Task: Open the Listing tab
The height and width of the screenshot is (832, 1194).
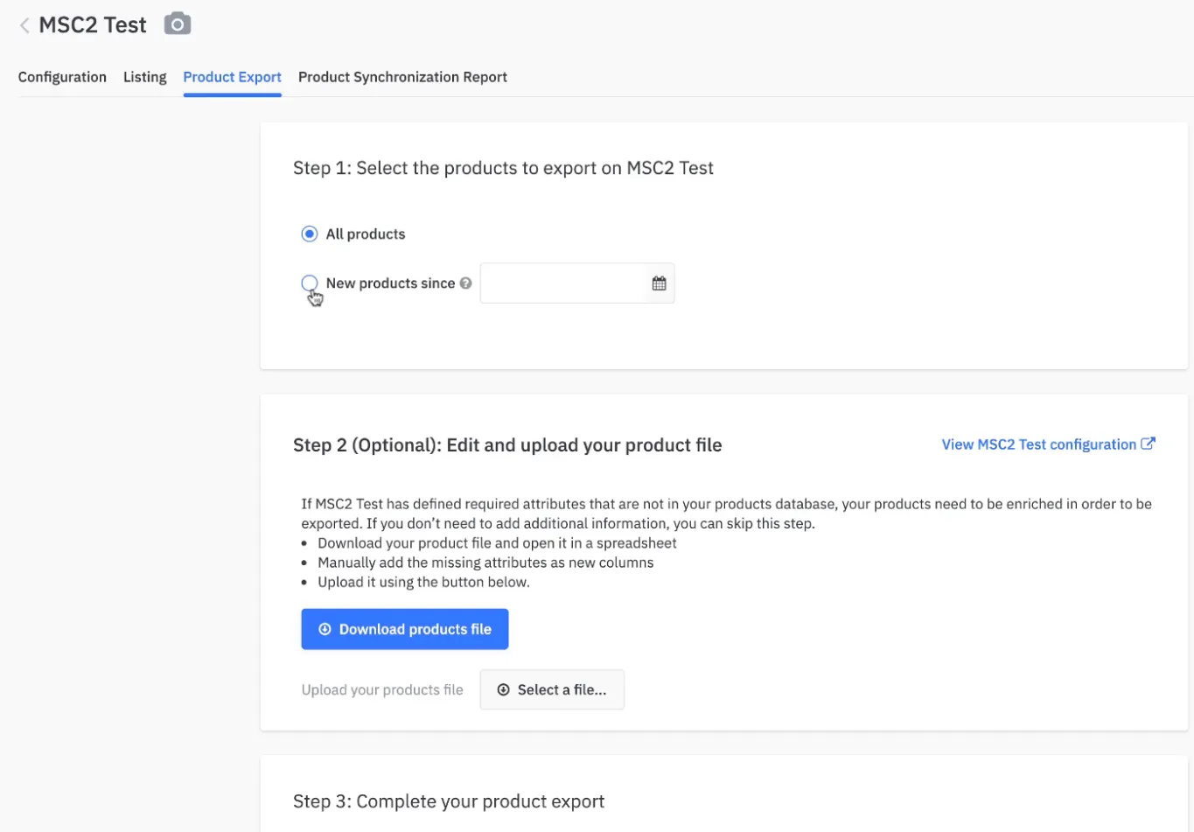Action: [x=145, y=77]
